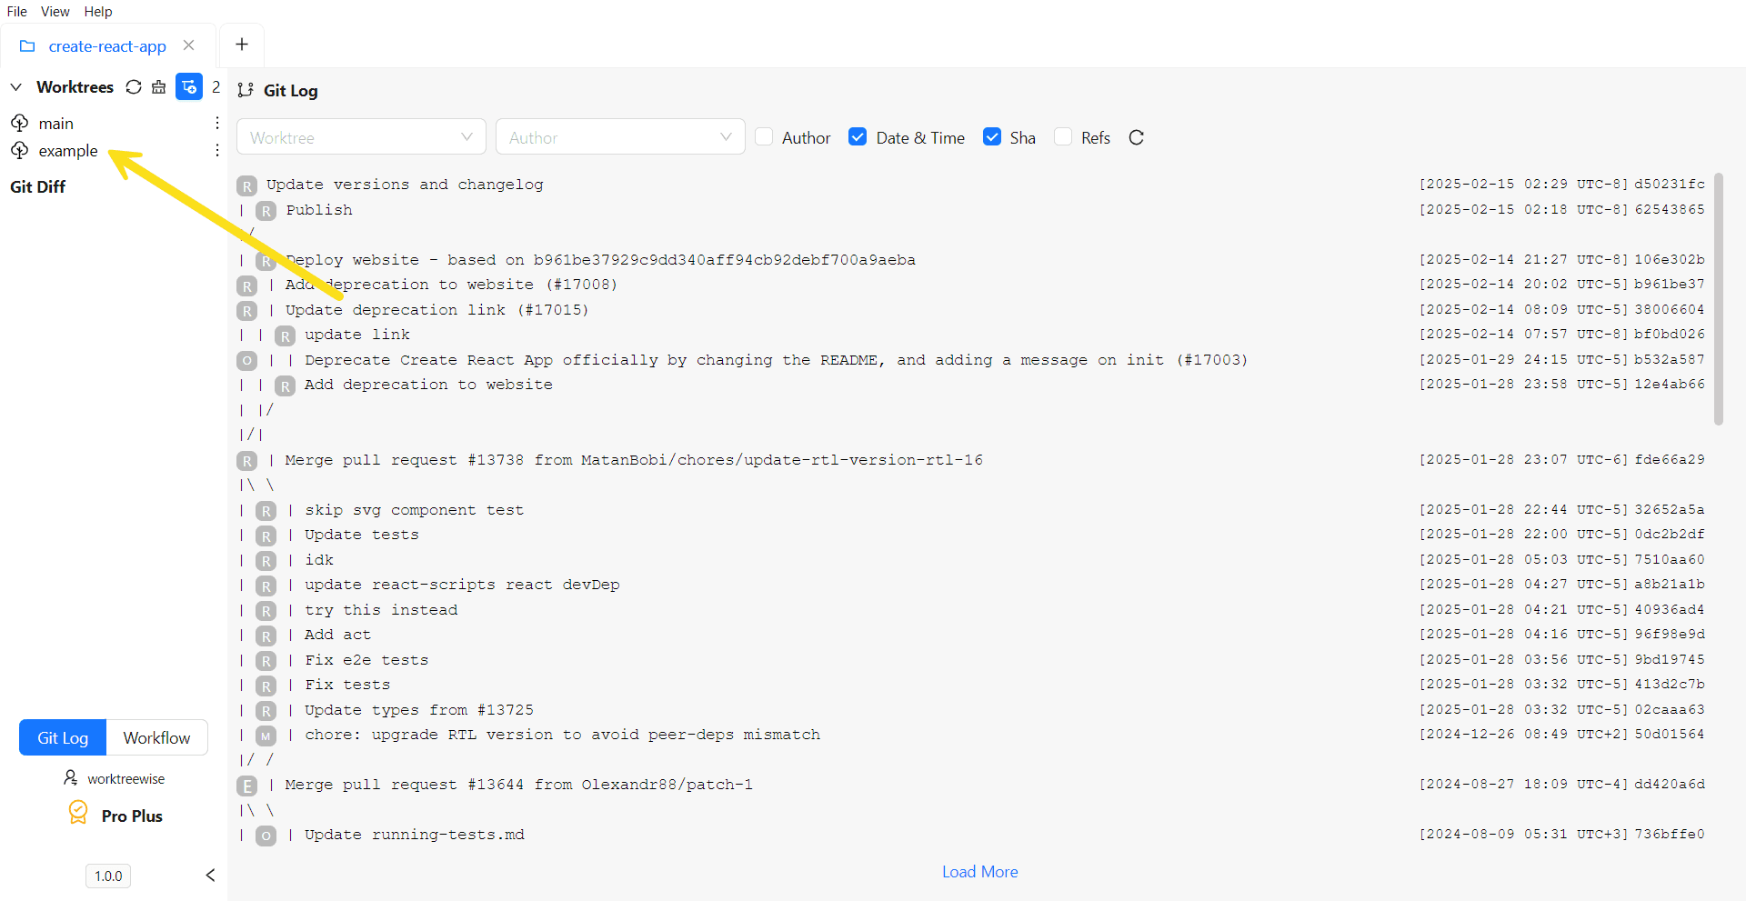Select the example worktree
Image resolution: width=1746 pixels, height=901 pixels.
(68, 151)
